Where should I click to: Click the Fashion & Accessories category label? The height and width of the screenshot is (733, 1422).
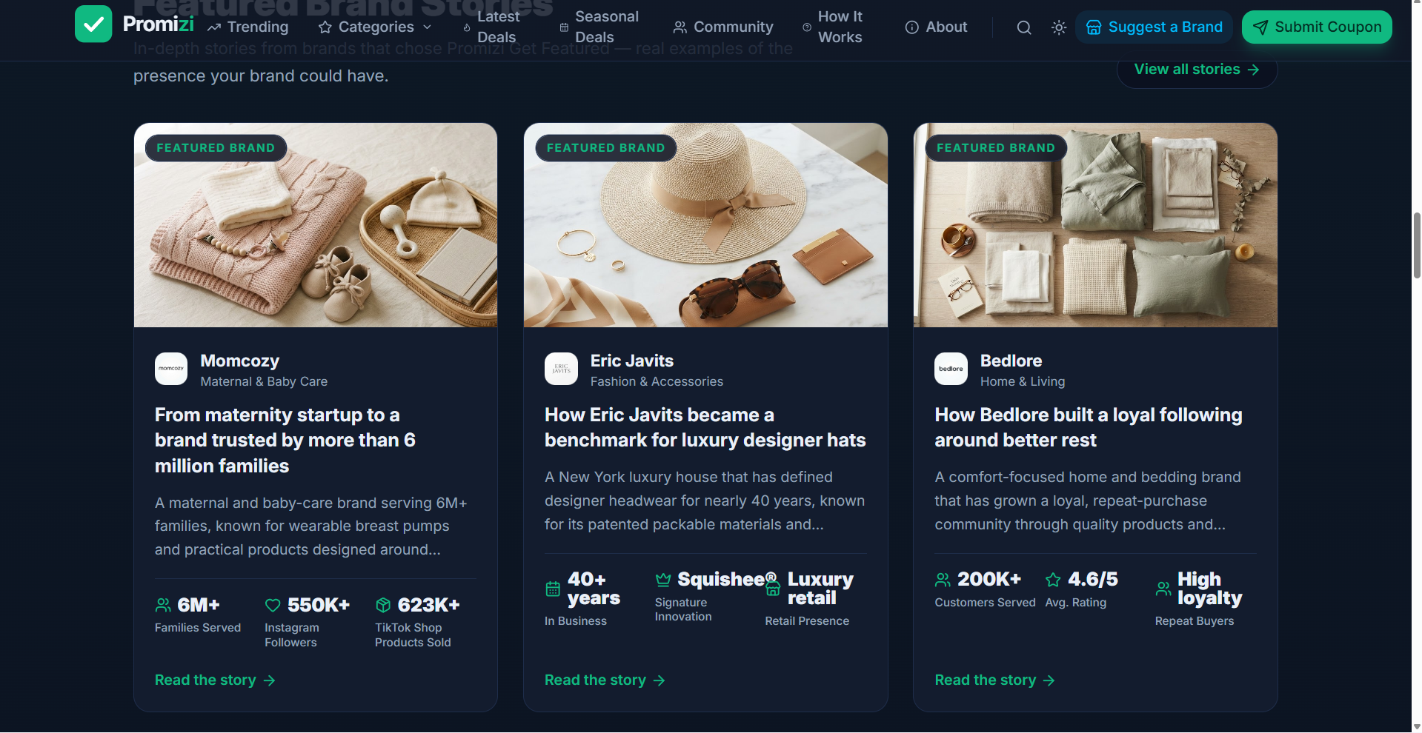click(x=657, y=381)
